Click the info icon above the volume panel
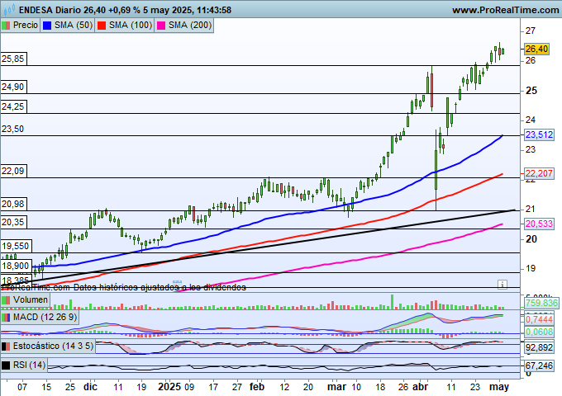 [x=502, y=285]
